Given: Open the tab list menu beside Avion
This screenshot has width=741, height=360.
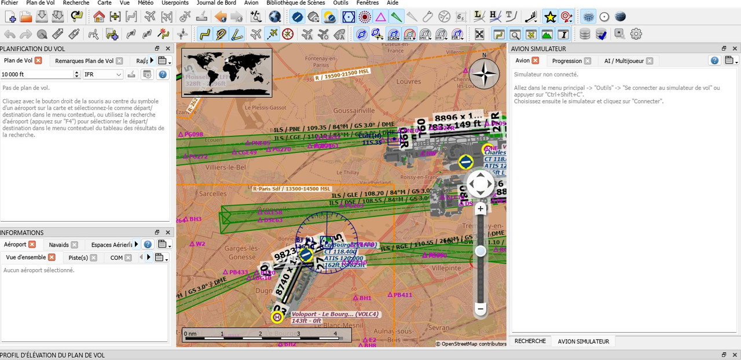Looking at the screenshot, I should click(x=731, y=61).
